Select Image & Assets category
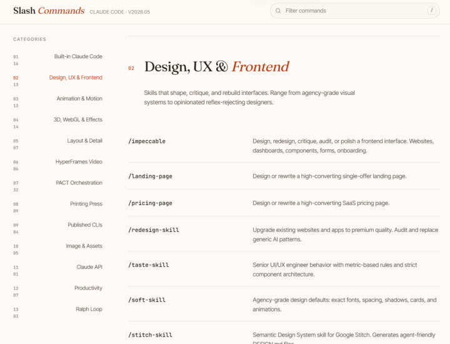Viewport: 450px width, 344px height. tap(57, 249)
